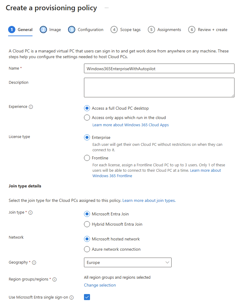239x304 pixels.
Task: Choose the Frontline license type
Action: [x=87, y=158]
